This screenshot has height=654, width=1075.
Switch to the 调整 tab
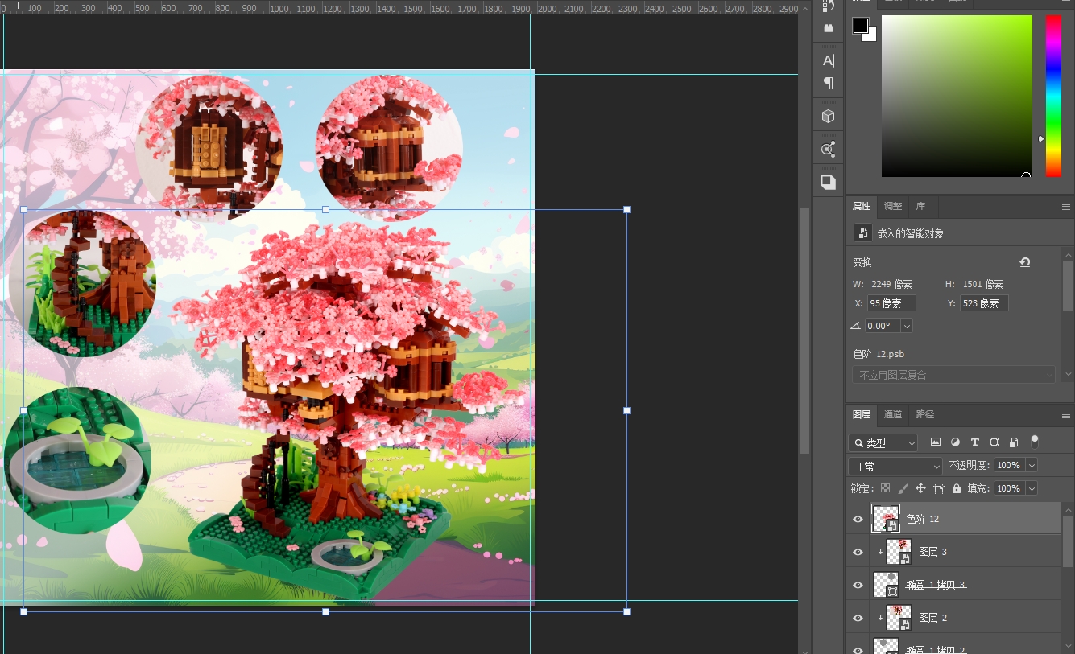pyautogui.click(x=893, y=206)
